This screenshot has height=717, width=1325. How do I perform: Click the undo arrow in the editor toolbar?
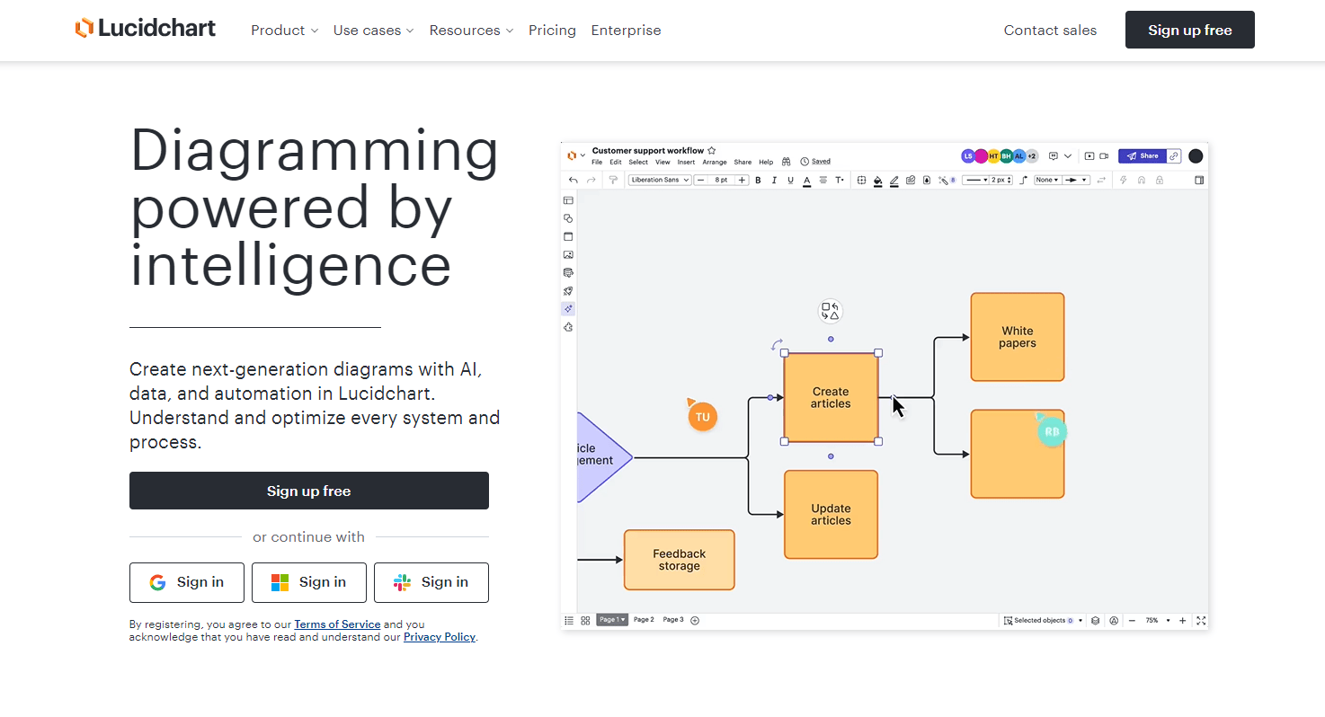pos(574,181)
